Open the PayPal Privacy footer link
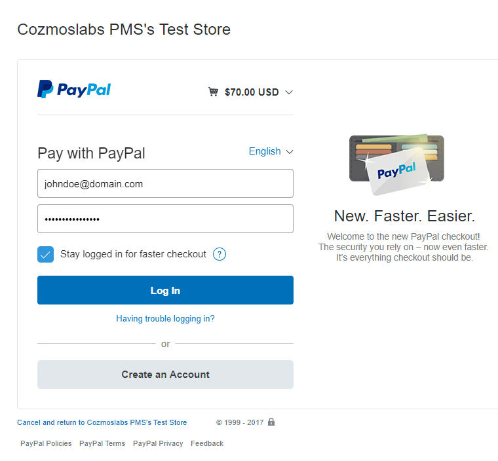The height and width of the screenshot is (461, 498). 158,443
